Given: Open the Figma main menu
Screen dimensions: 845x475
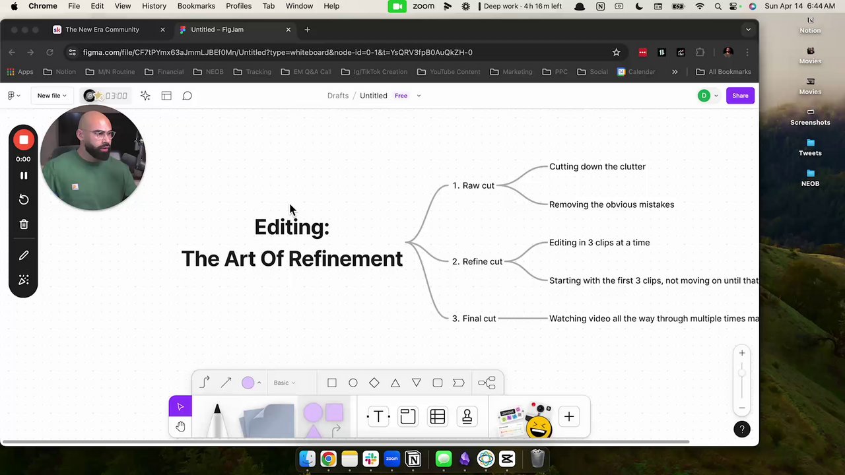Looking at the screenshot, I should [x=13, y=96].
